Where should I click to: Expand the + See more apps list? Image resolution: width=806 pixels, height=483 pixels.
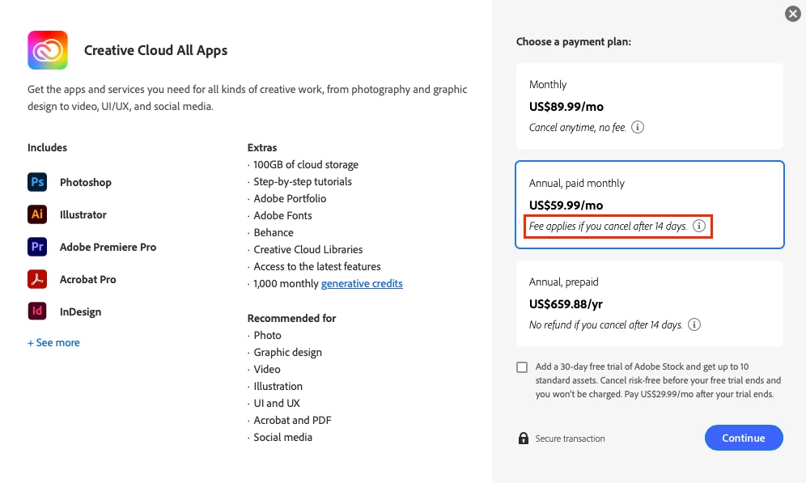click(53, 343)
